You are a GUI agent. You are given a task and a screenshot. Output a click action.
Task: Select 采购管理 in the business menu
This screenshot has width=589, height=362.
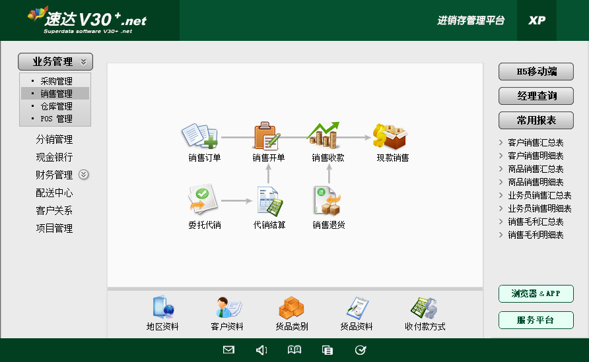pyautogui.click(x=56, y=81)
